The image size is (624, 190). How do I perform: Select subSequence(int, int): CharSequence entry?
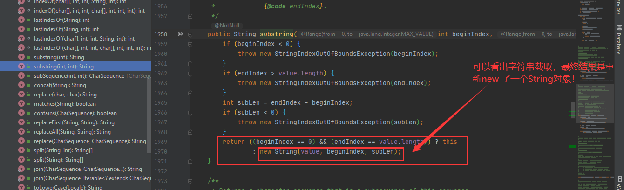(75, 76)
